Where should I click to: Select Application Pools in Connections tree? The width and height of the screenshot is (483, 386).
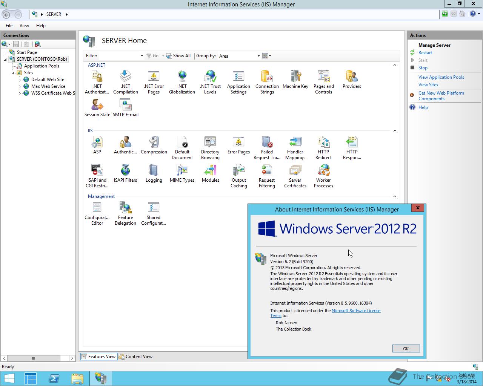42,66
